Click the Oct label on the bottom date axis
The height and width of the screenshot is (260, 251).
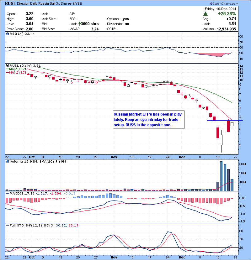(32, 257)
